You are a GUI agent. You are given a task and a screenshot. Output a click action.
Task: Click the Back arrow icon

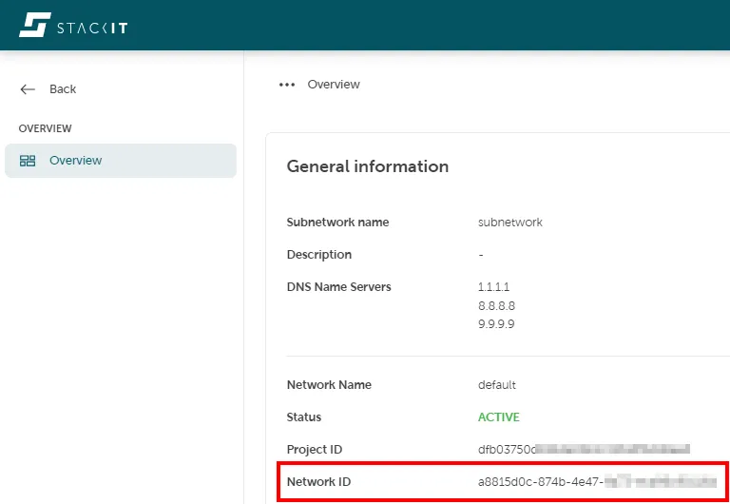point(28,89)
